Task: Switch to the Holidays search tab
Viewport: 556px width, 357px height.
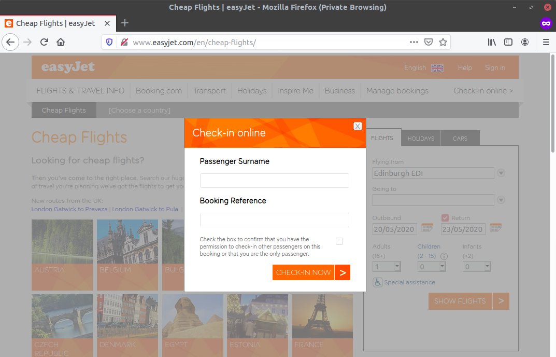Action: (x=421, y=138)
